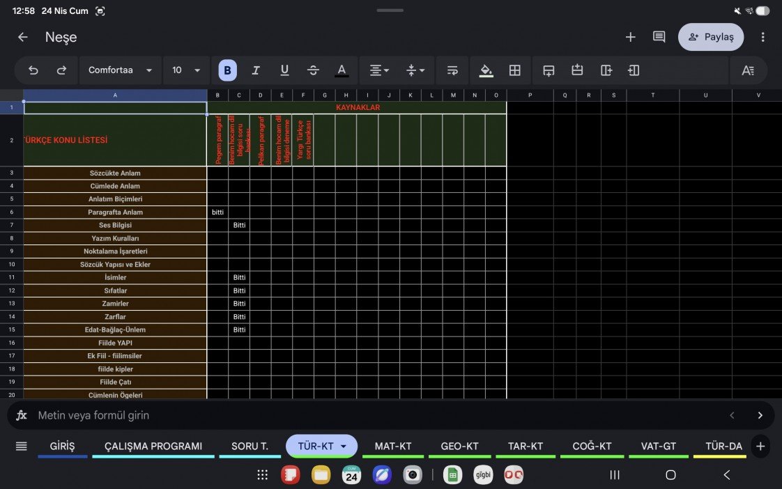Switch to the ÇALIŞMA PROGRAMI sheet tab
This screenshot has width=782, height=489.
click(x=153, y=446)
